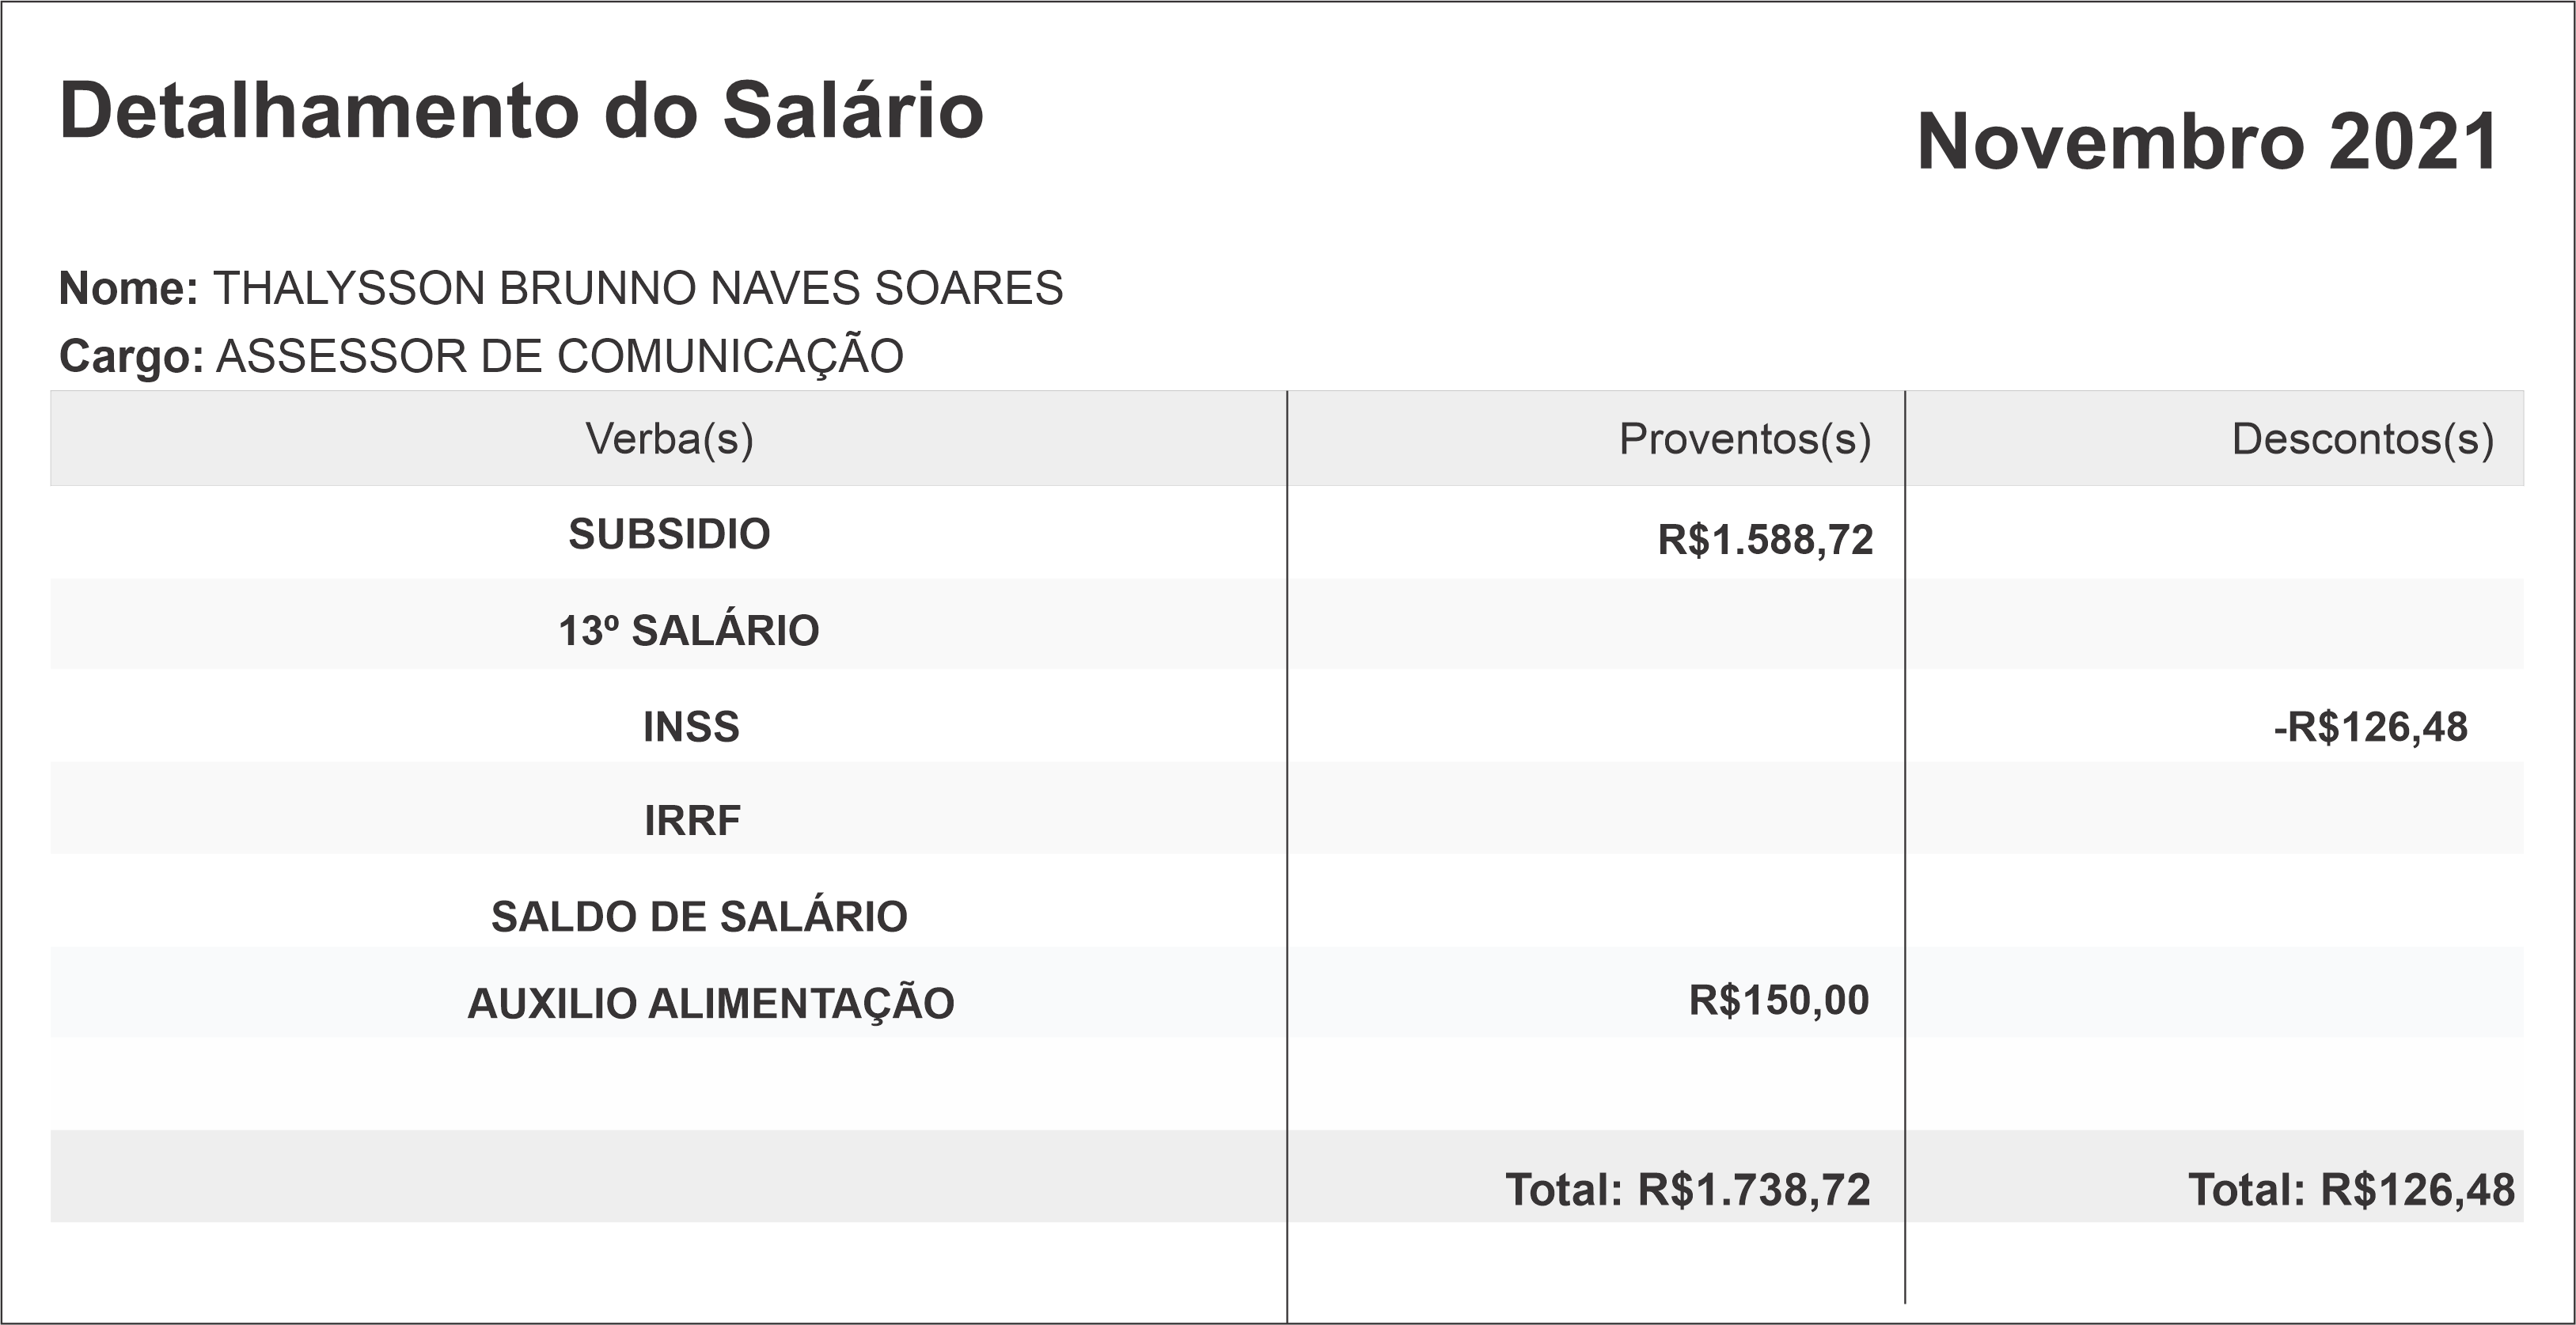Click the "Descontos(s)" column header
2576x1325 pixels.
click(2362, 439)
